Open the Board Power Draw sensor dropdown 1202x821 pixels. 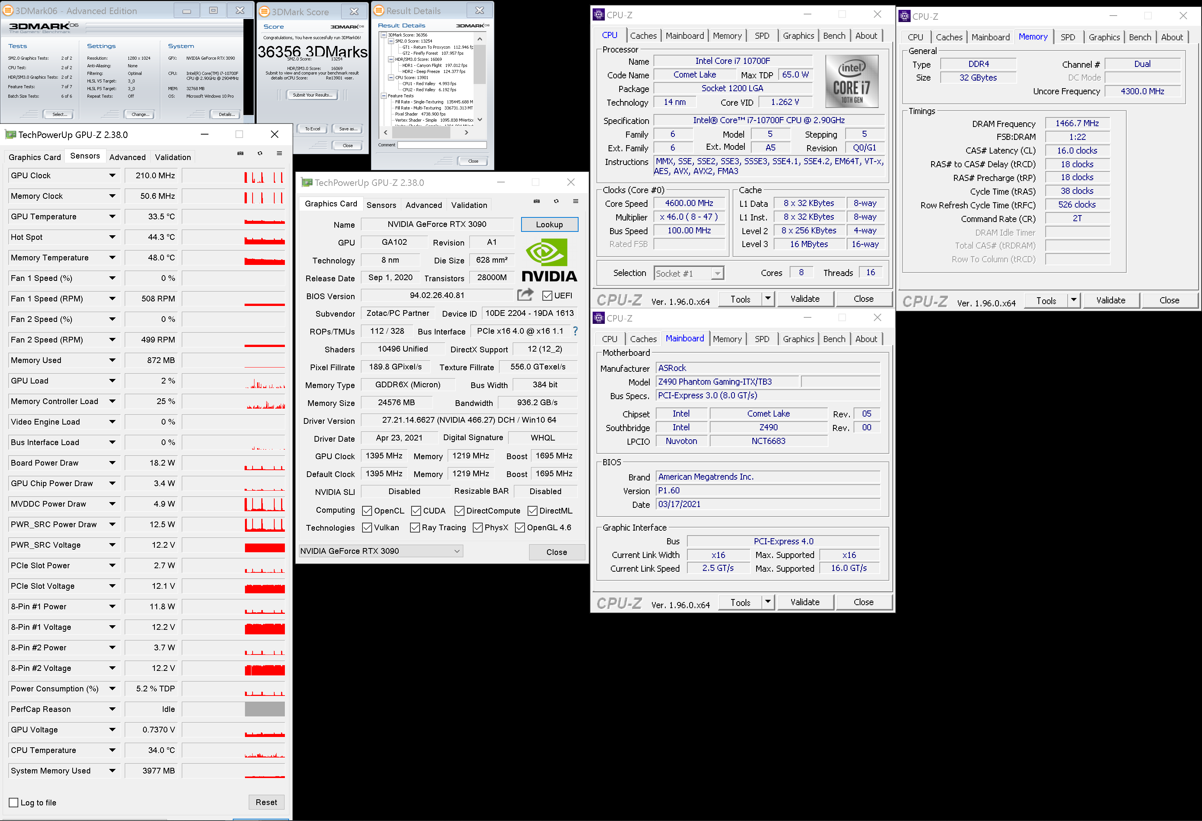(x=112, y=463)
